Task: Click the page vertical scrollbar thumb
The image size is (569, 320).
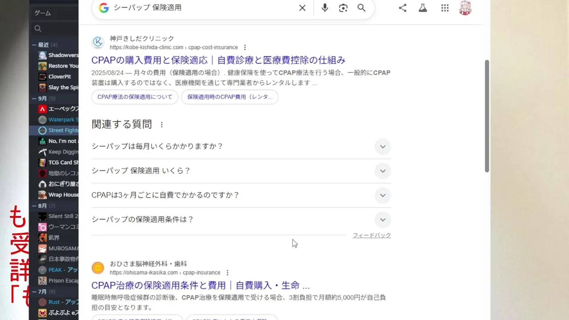Action: click(x=487, y=116)
